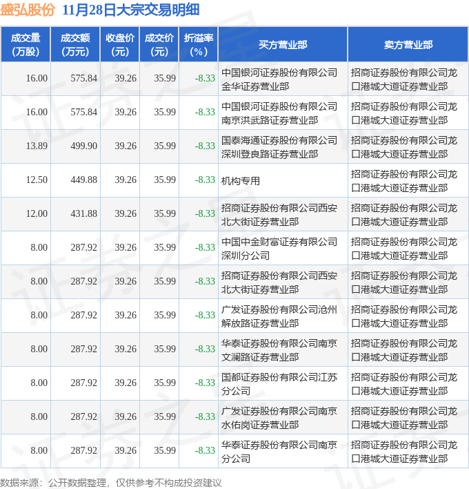Select buyer 广发证券沧州解放路证券营业部
469x489 pixels.
pyautogui.click(x=279, y=316)
